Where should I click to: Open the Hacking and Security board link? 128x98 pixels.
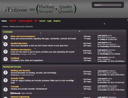20,70
